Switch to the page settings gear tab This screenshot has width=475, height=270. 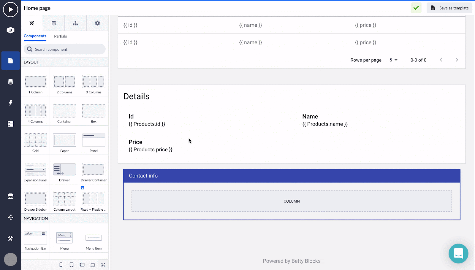(x=97, y=23)
